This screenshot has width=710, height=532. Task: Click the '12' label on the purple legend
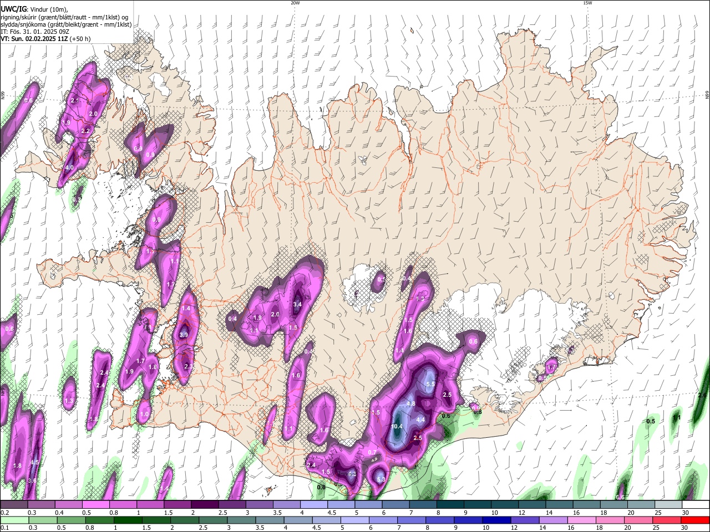point(521,513)
